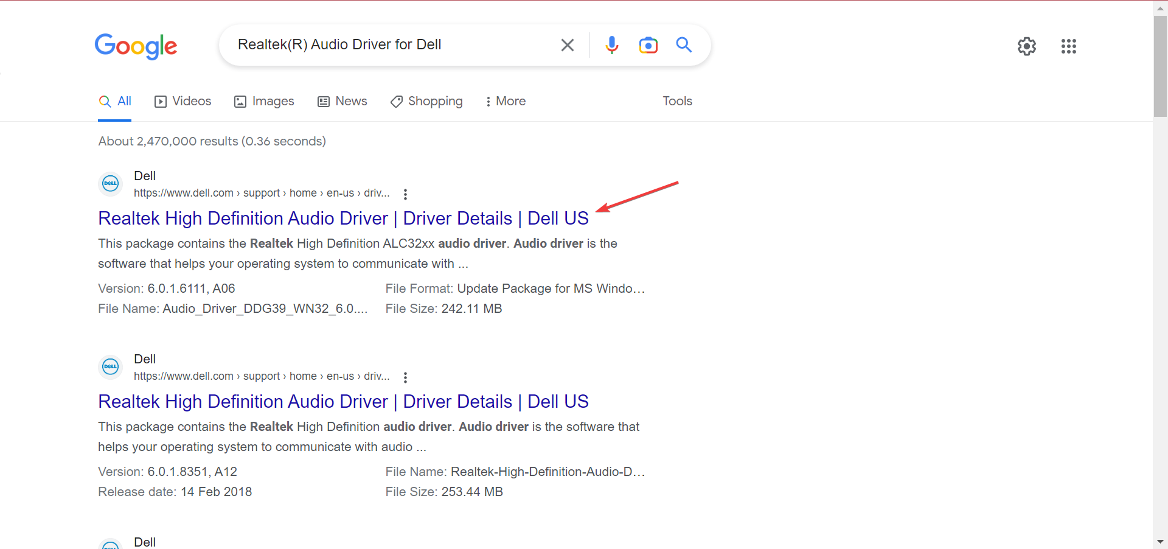Open the settings gear icon
Screen dimensions: 1168x549
point(1027,46)
